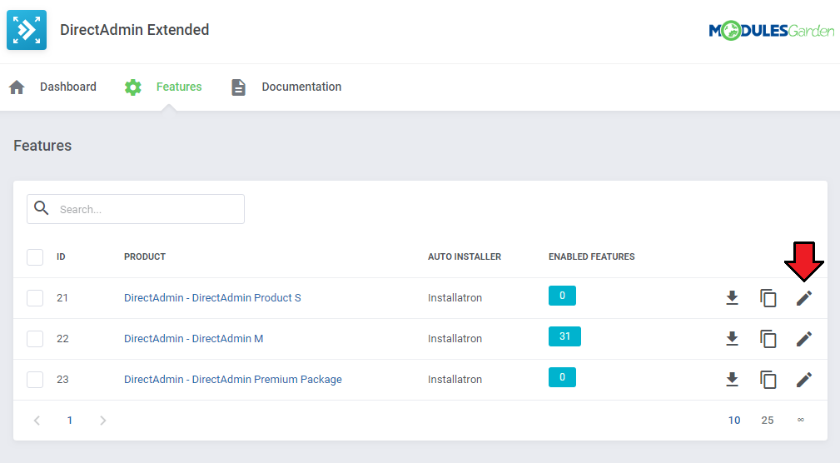Go to previous page chevron

point(37,421)
